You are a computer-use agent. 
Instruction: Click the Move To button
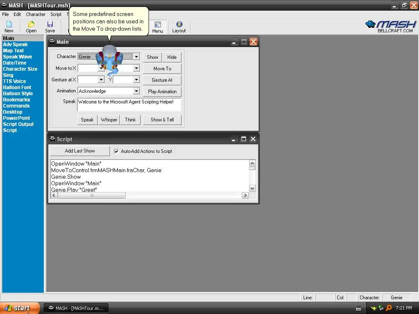tap(162, 69)
